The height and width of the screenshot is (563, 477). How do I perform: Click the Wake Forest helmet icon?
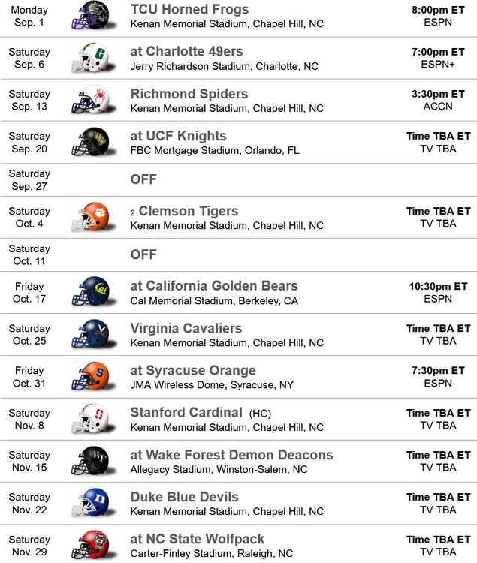[90, 461]
